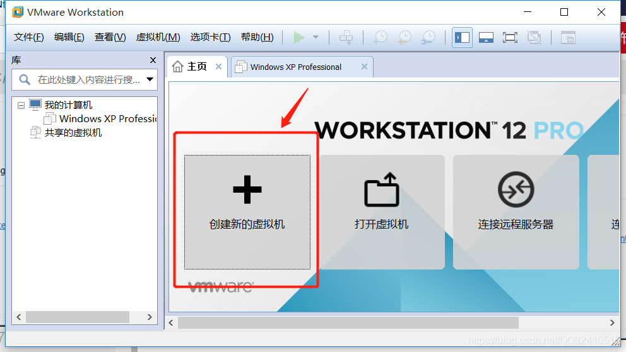626x352 pixels.
Task: Select 我的计算机 in the library tree
Action: click(x=68, y=105)
